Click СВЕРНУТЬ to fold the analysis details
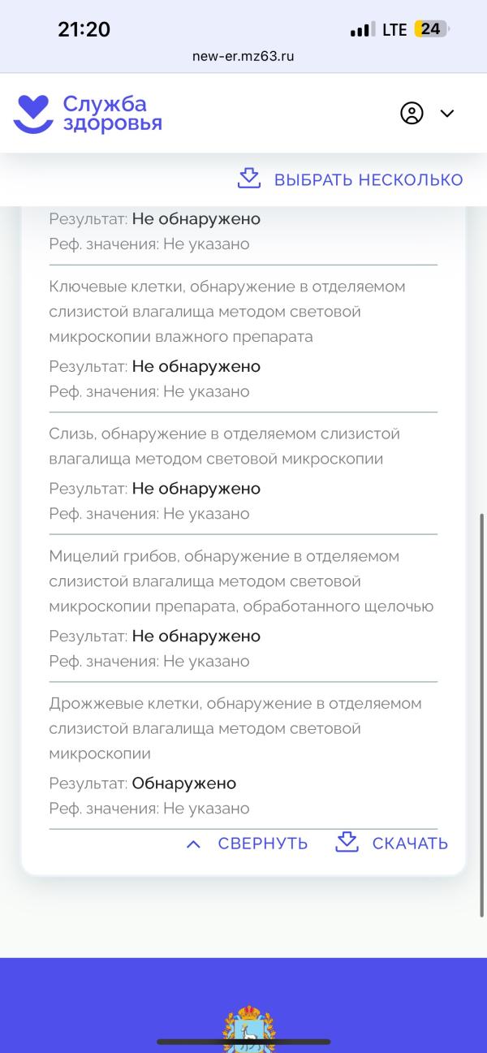This screenshot has height=1053, width=487. [263, 844]
